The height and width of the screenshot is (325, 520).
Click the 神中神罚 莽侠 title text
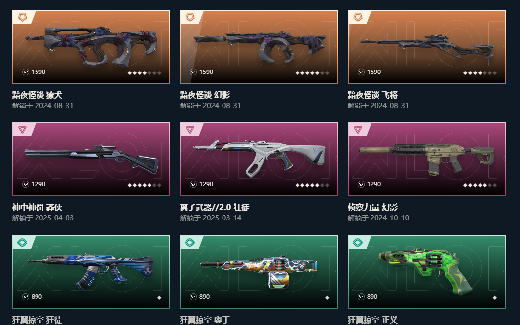click(x=37, y=207)
